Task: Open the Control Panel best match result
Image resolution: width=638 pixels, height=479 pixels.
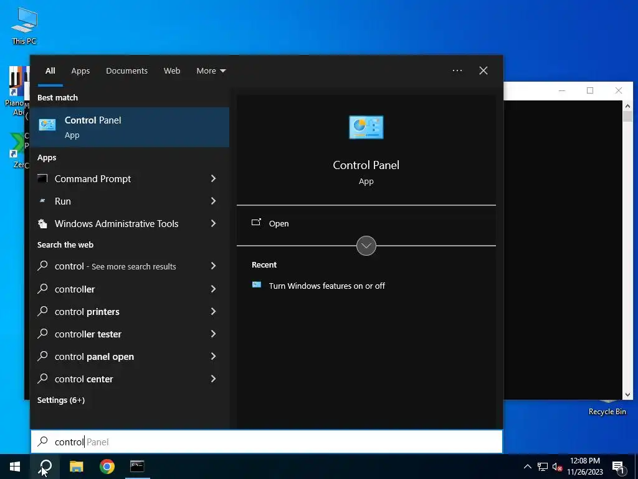Action: coord(130,127)
